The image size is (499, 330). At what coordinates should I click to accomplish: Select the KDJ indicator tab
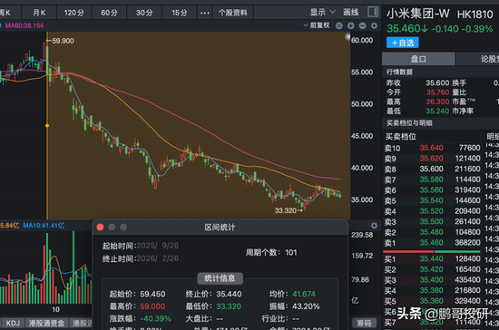point(13,324)
